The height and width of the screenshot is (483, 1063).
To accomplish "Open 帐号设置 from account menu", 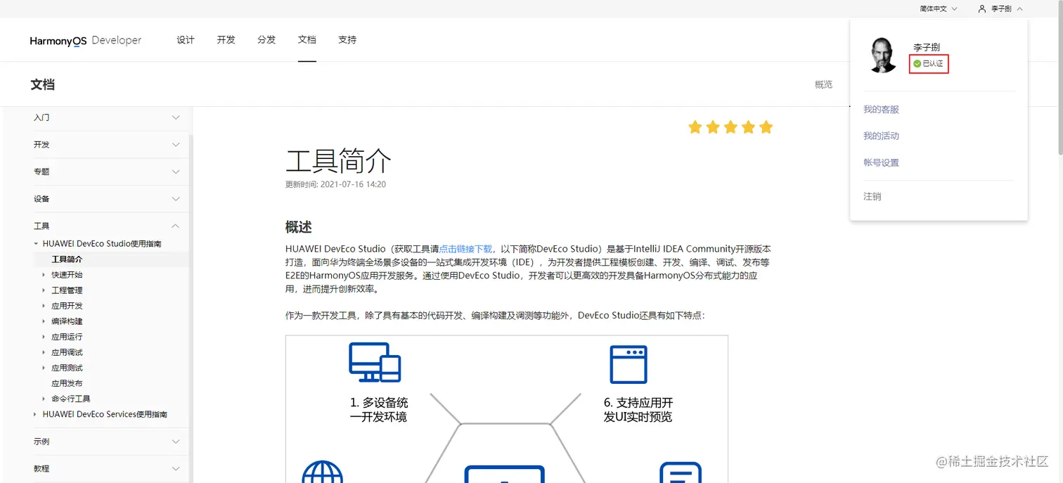I will coord(881,162).
